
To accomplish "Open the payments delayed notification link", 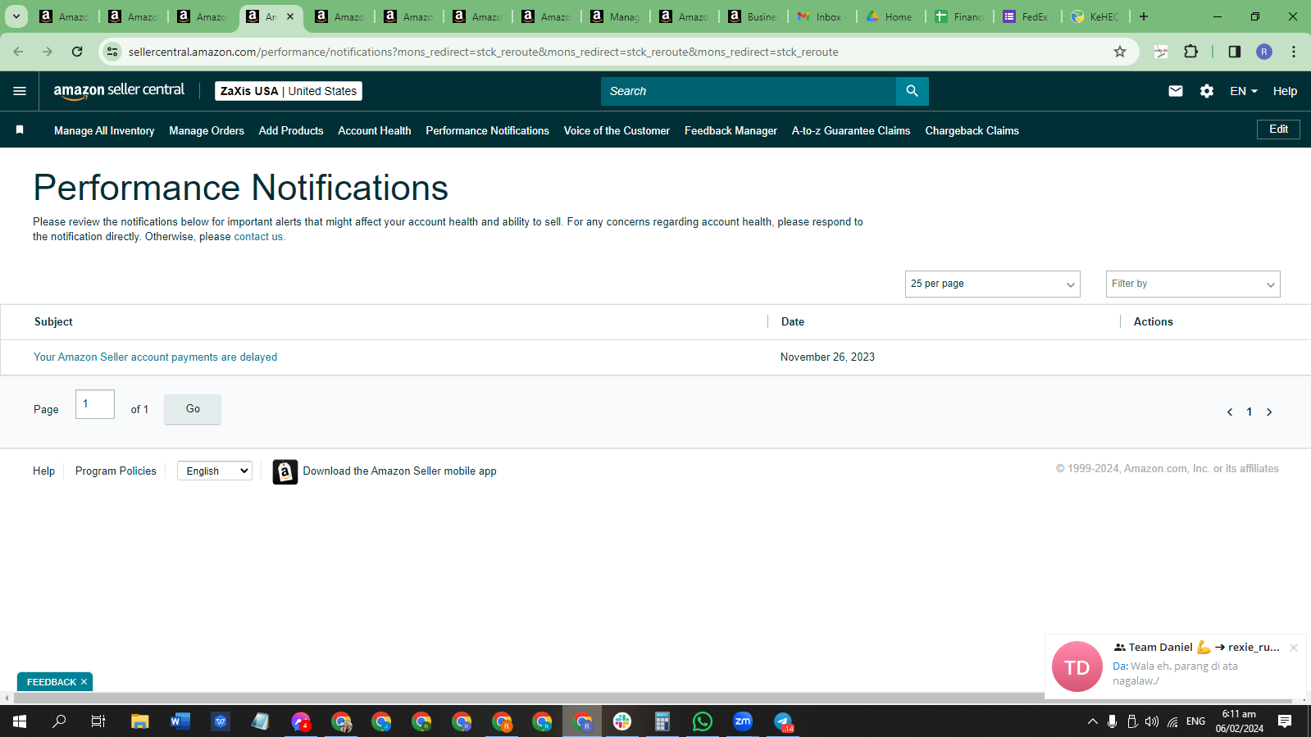I will click(x=156, y=357).
